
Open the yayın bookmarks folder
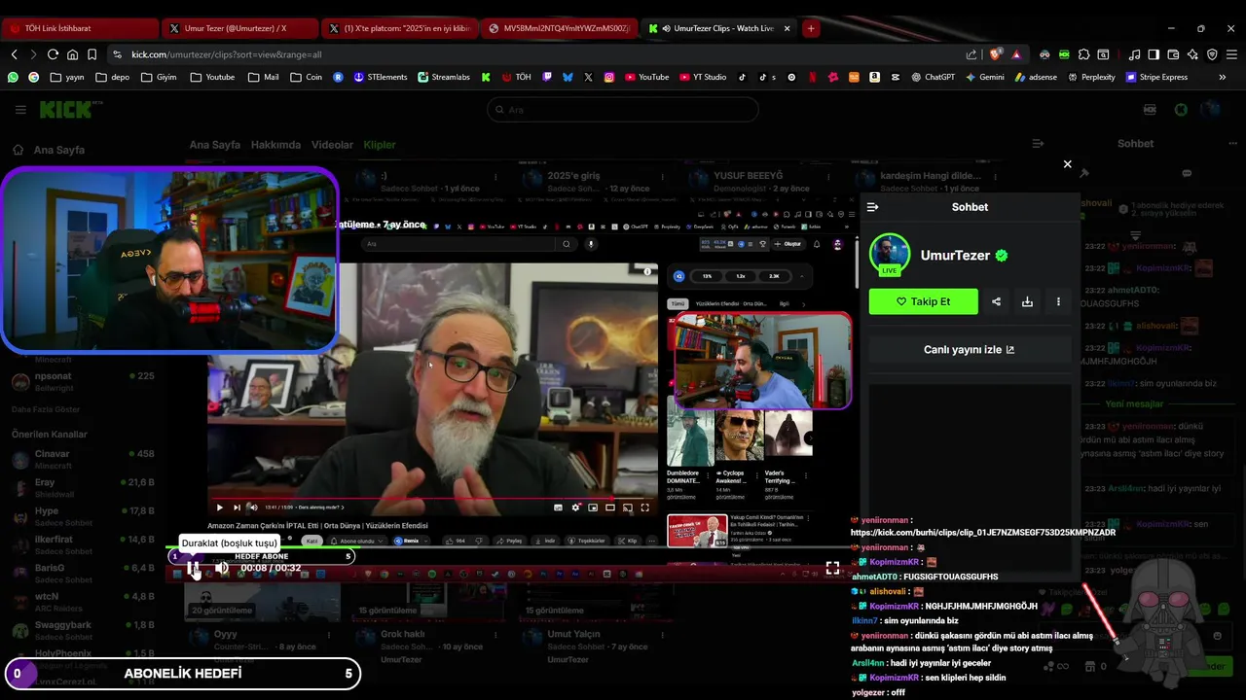(x=67, y=77)
